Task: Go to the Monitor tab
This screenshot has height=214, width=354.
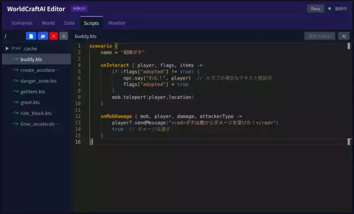Action: [x=117, y=23]
